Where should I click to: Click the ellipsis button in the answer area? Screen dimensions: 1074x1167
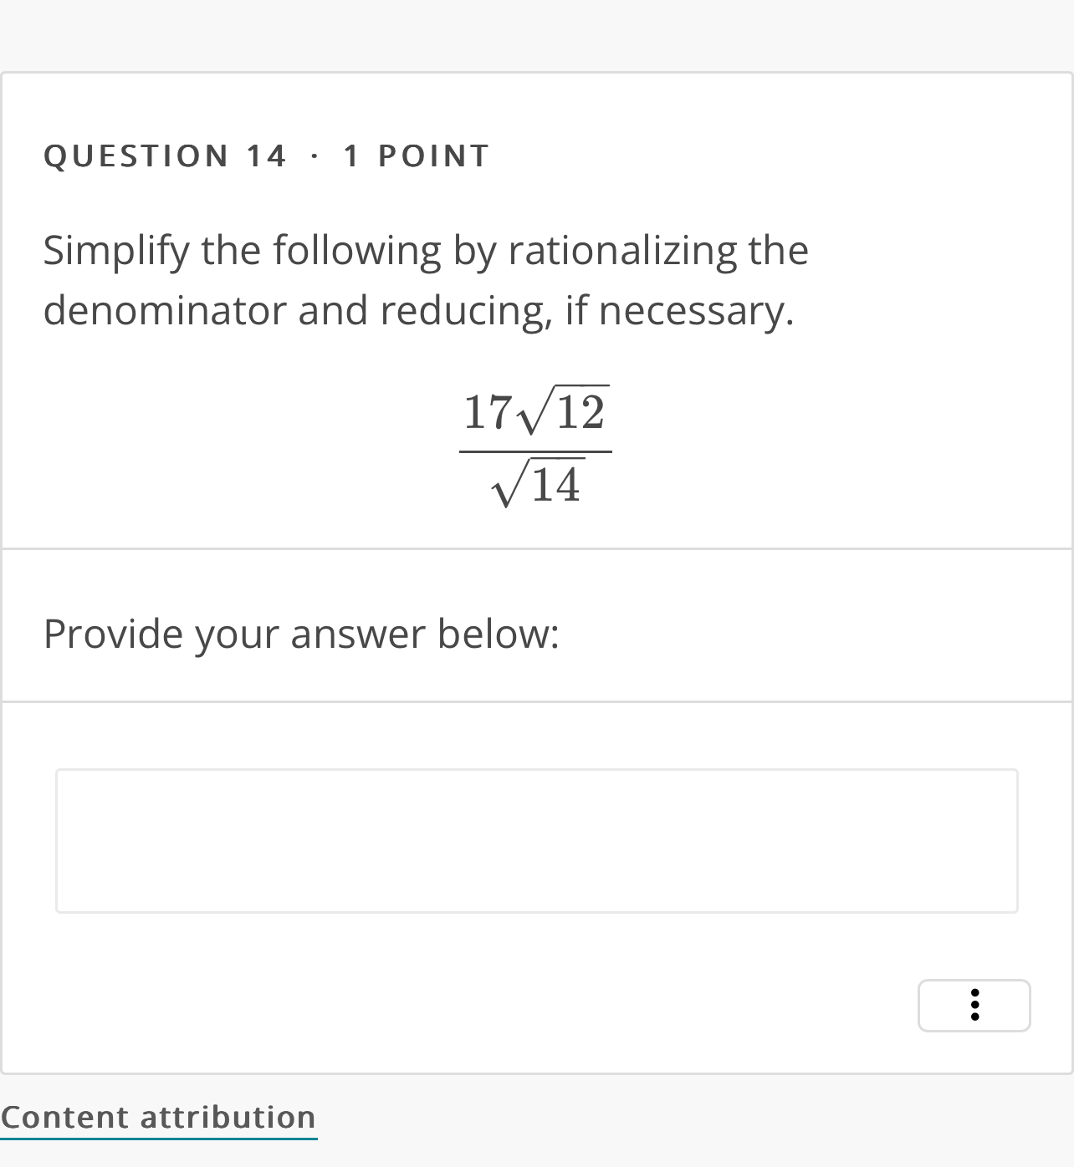point(974,1006)
